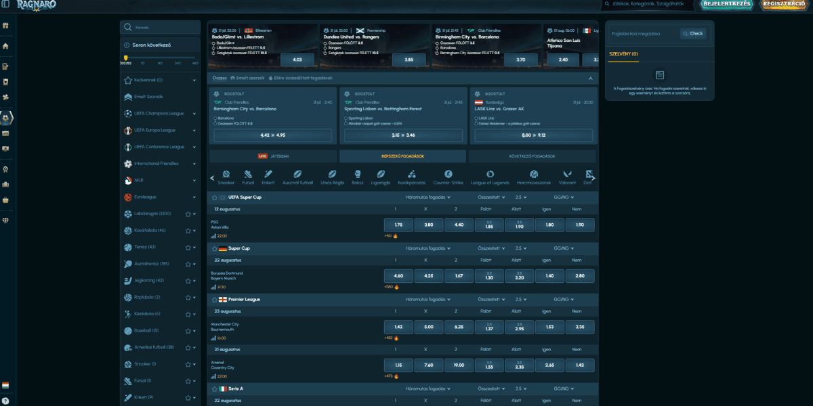
Task: Favorite the Serie A league star
Action: click(215, 389)
